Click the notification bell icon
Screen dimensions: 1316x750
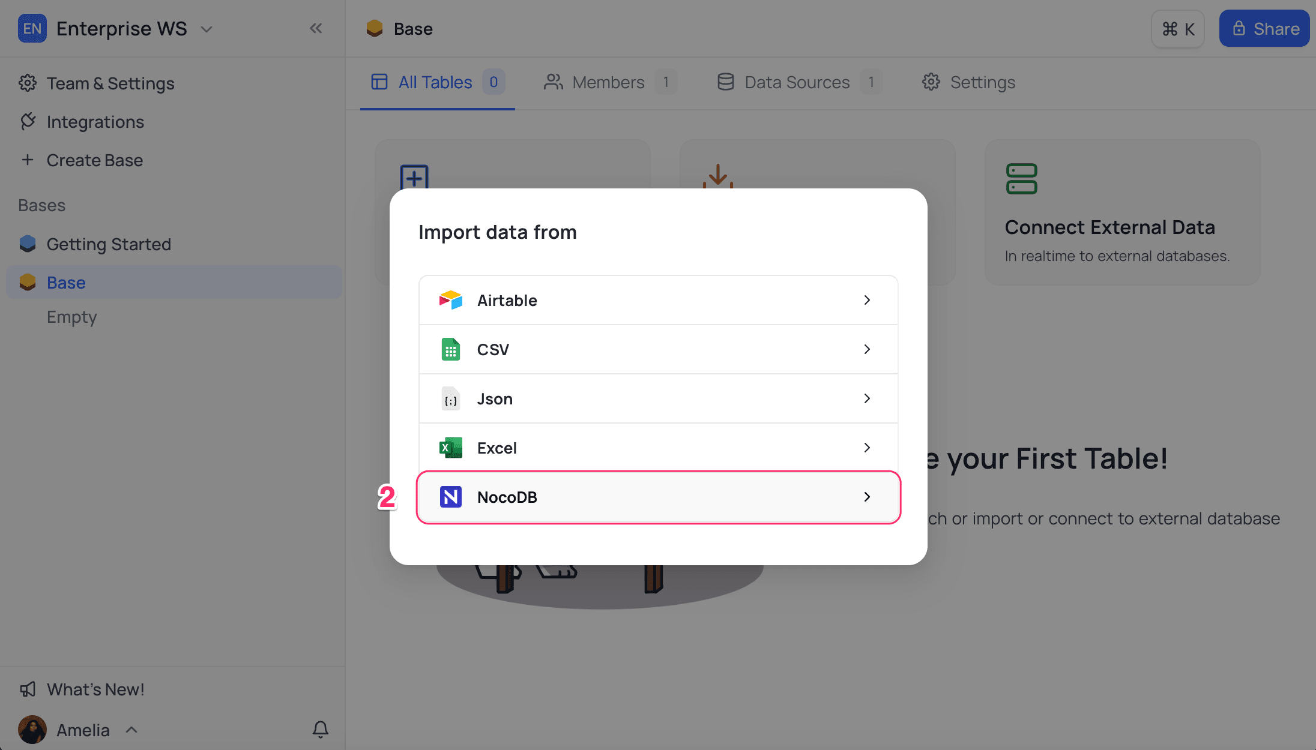click(321, 730)
